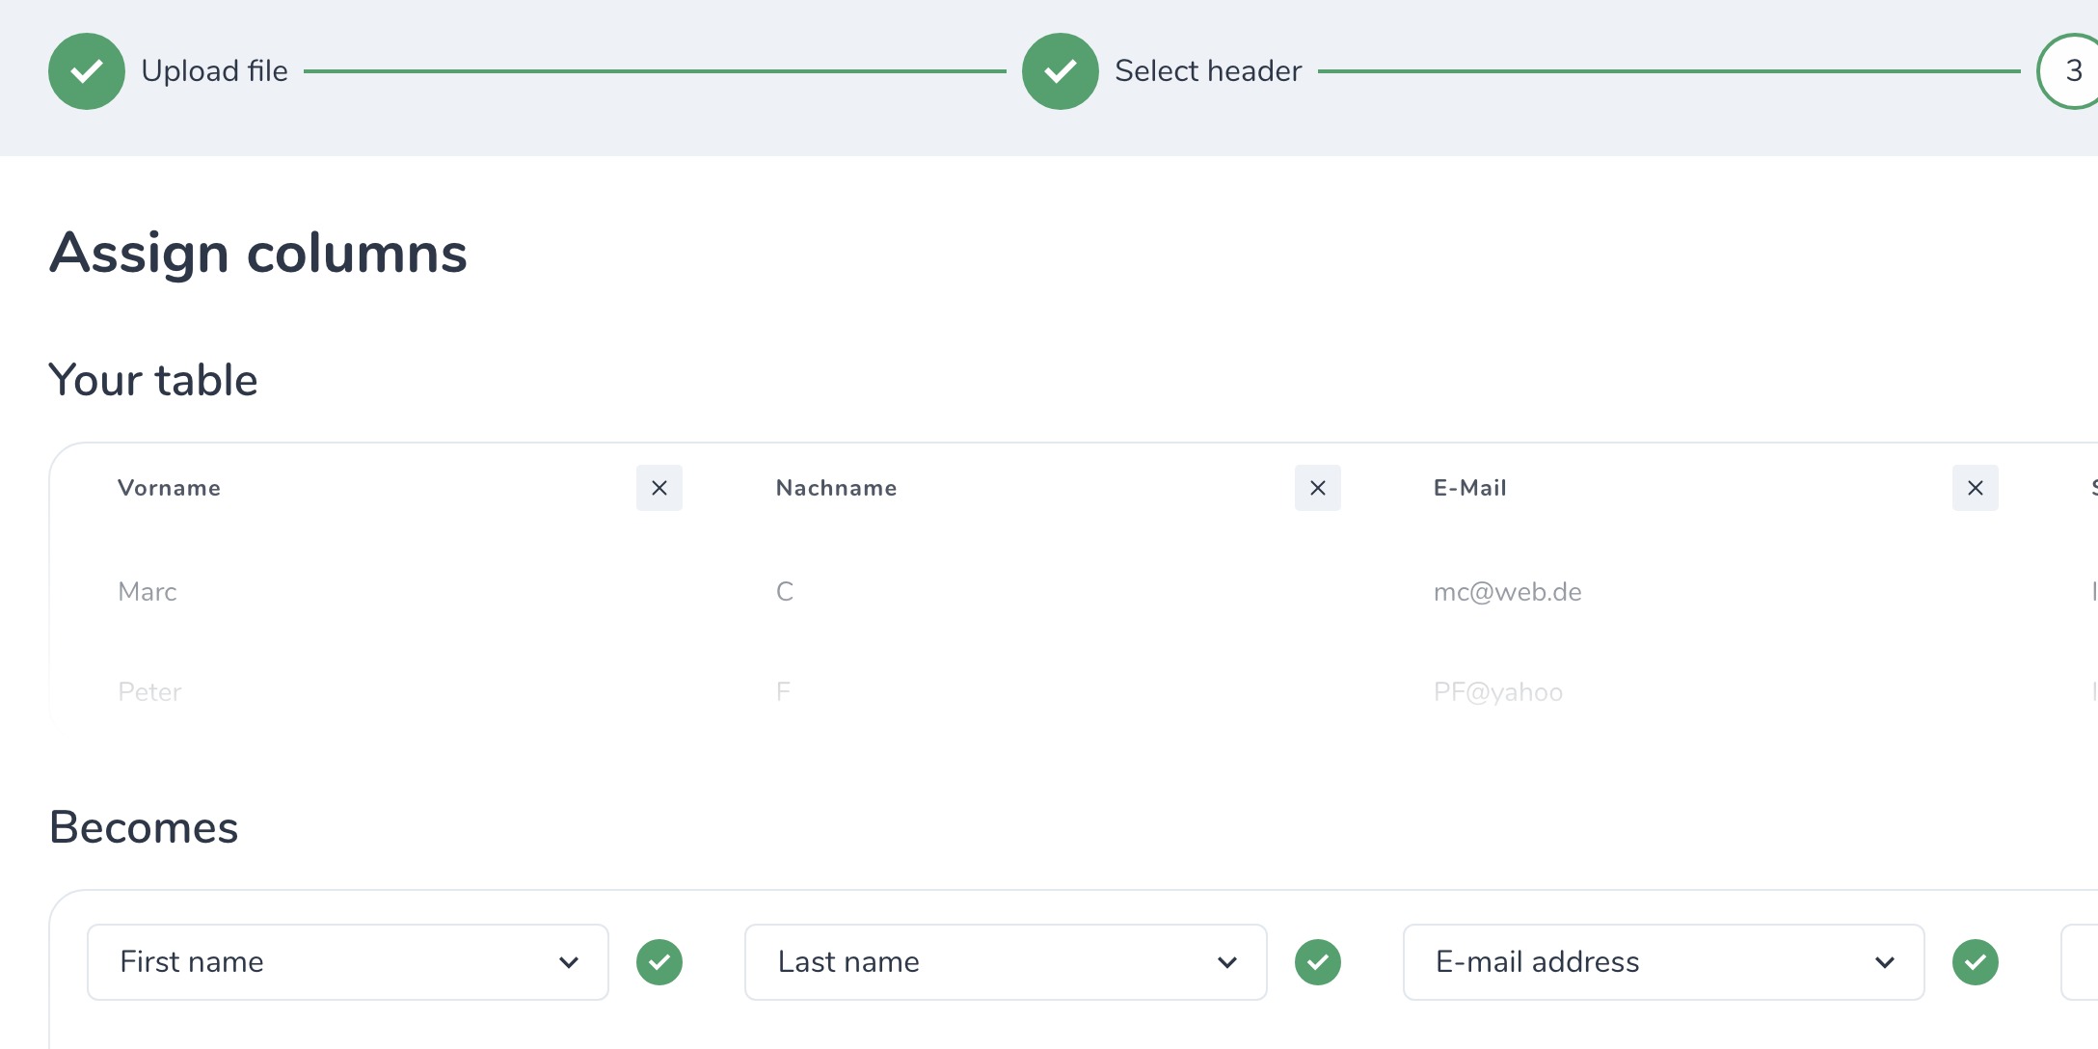Remove the E-Mail column with its X

click(x=1976, y=488)
